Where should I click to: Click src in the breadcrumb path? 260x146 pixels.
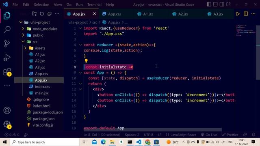tap(95, 22)
